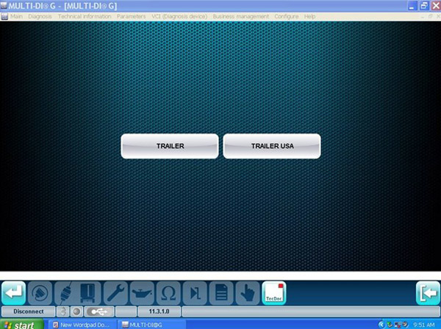
Task: Click the oil can icon
Action: 141,293
